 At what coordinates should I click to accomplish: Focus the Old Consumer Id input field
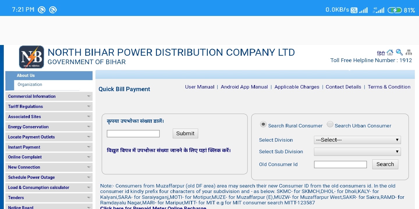(340, 165)
